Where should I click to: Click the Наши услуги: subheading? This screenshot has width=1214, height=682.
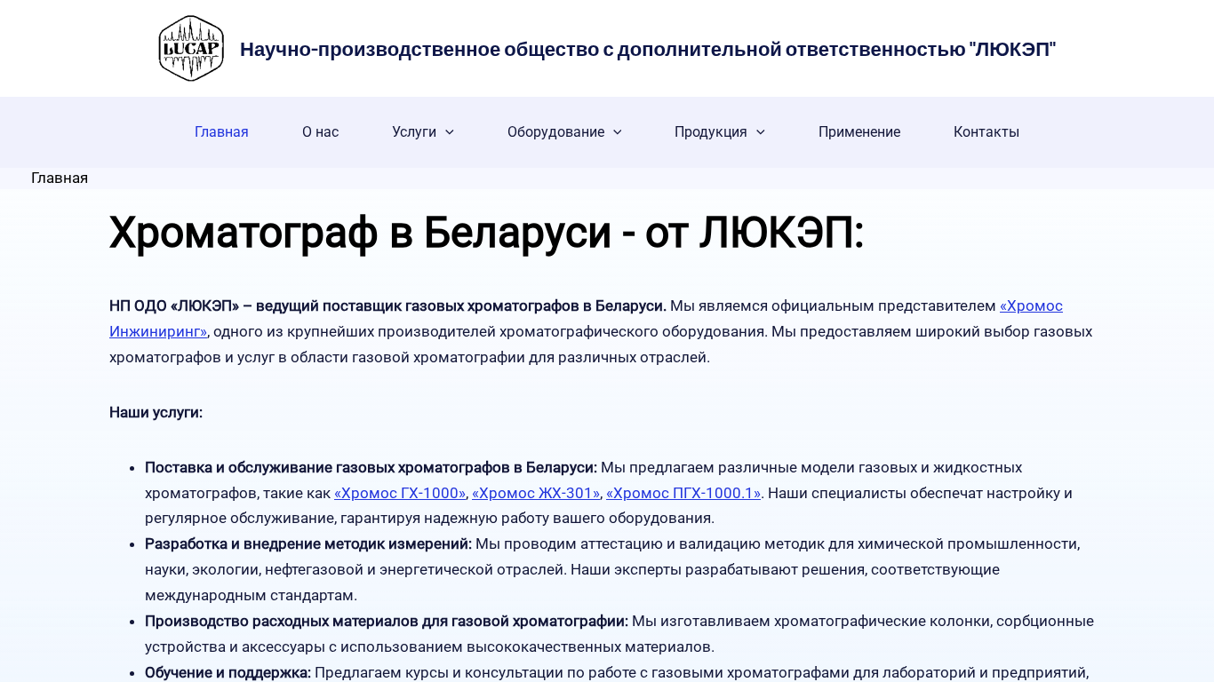(156, 412)
